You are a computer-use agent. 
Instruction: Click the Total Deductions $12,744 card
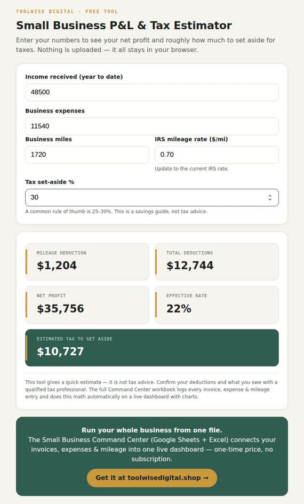[x=217, y=262]
